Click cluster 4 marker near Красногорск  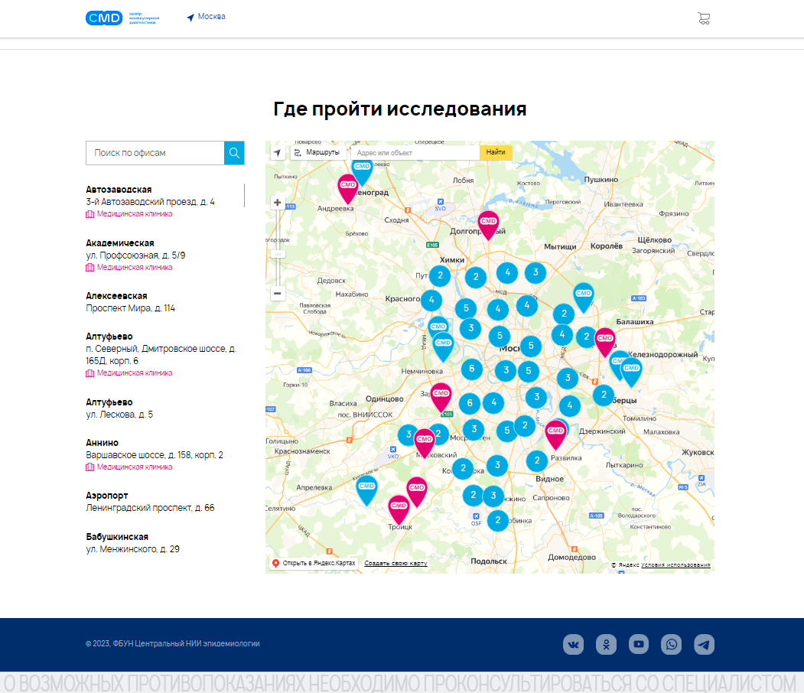(x=431, y=300)
